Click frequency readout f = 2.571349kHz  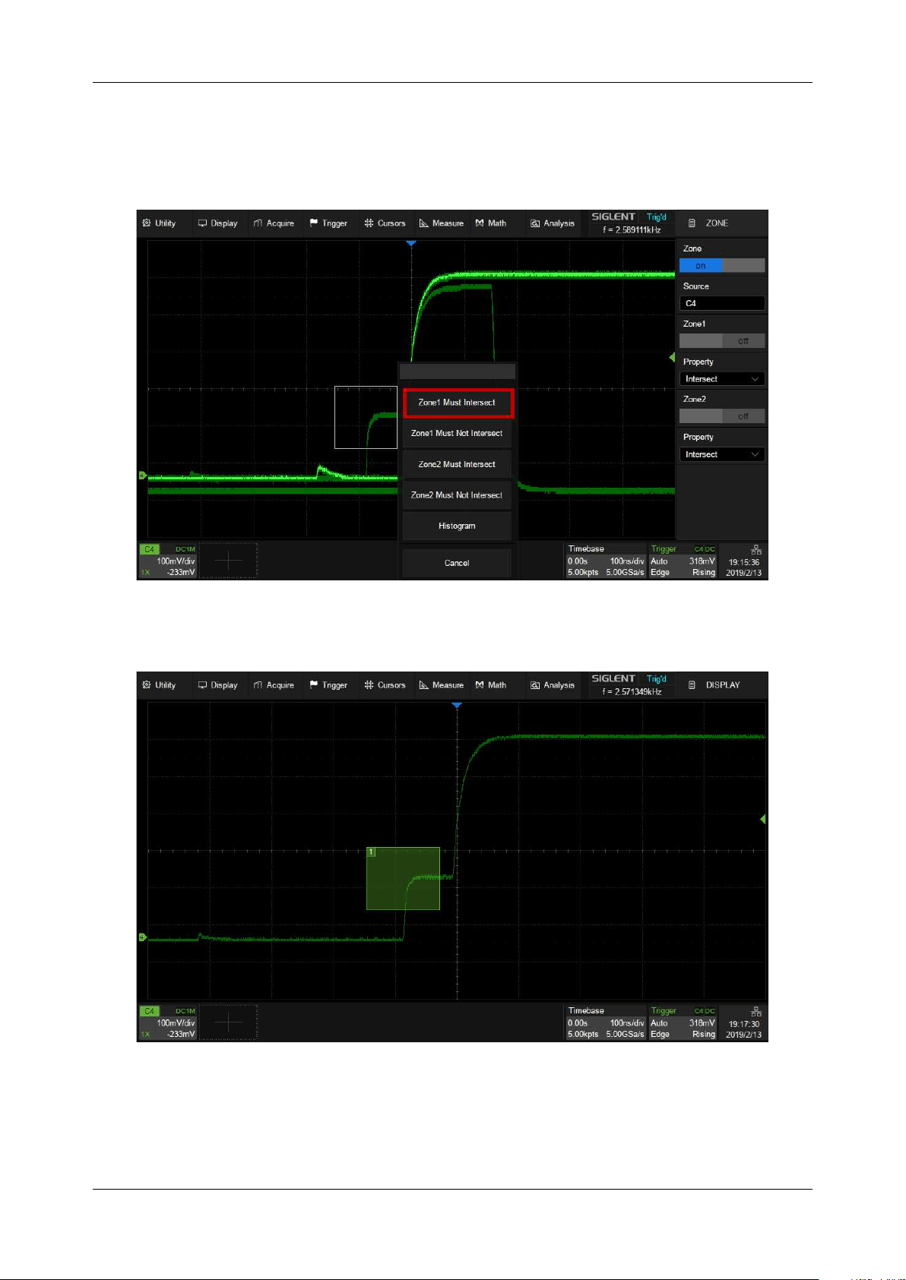(x=632, y=691)
